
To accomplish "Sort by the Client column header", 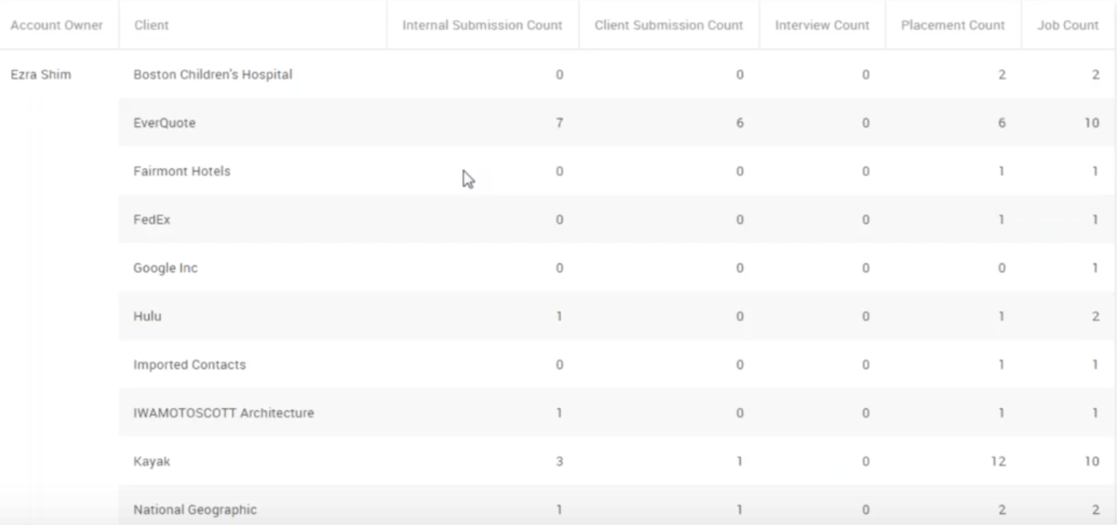I will coord(151,25).
